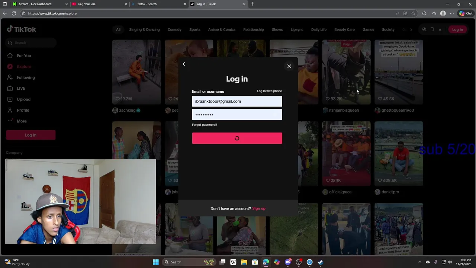Screen dimensions: 476x268
Task: Open Following in the sidebar
Action: tap(26, 77)
